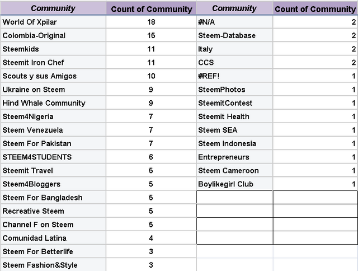Screen dimensions: 358x271
Task: Click the count 18 for World Of Xpilar
Action: click(x=151, y=22)
